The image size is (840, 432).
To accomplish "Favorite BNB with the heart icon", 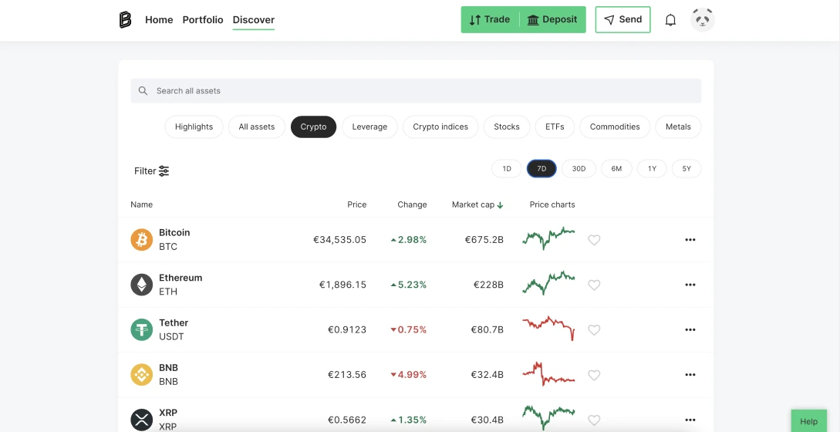I will tap(594, 375).
